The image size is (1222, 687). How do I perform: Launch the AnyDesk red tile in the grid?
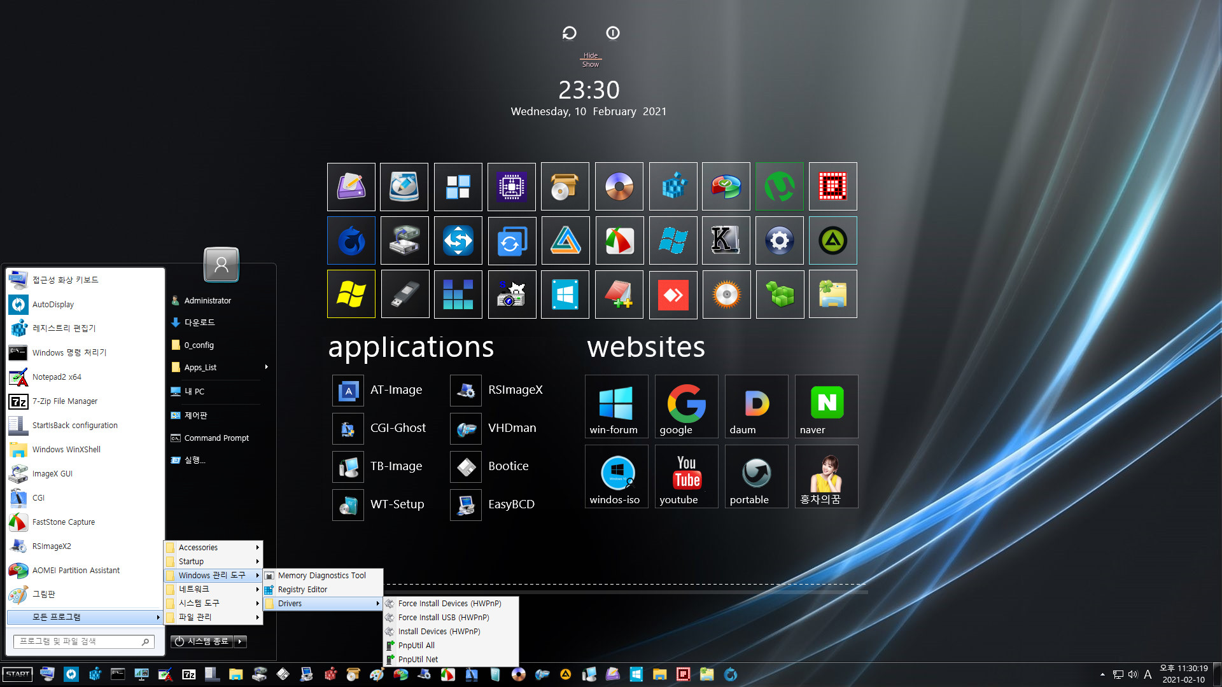click(x=673, y=295)
